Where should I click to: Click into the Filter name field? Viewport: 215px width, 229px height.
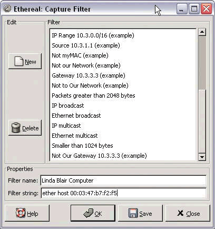pos(123,180)
